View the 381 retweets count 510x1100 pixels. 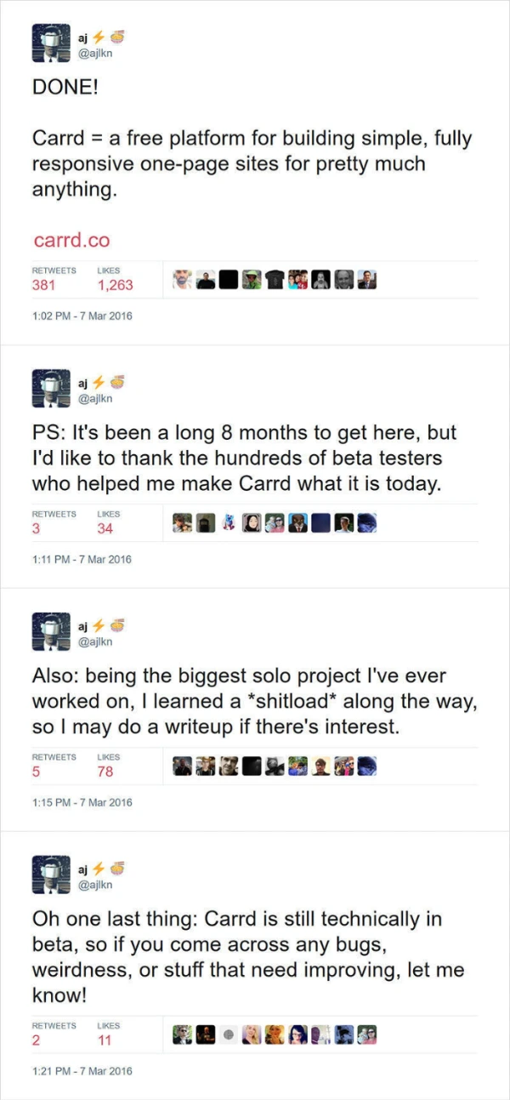point(43,285)
